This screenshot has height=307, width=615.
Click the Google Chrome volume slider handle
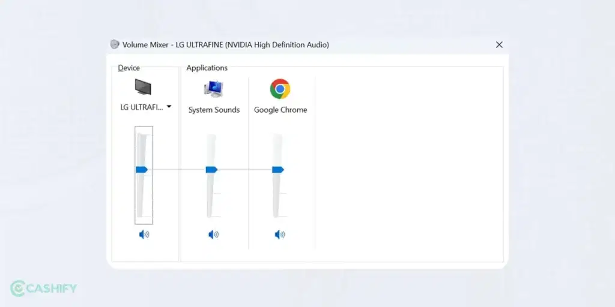(277, 170)
